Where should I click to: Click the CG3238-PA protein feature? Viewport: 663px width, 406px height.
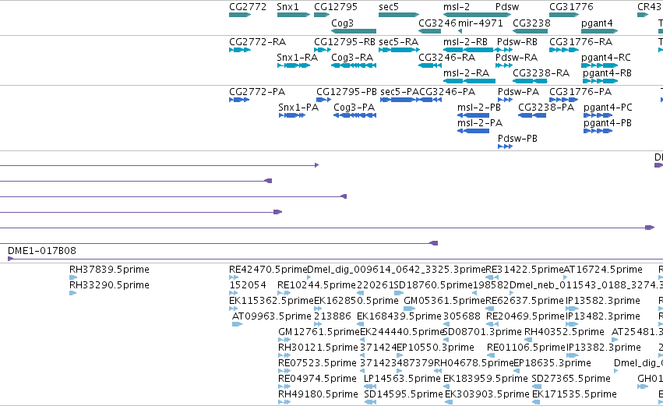tap(532, 115)
